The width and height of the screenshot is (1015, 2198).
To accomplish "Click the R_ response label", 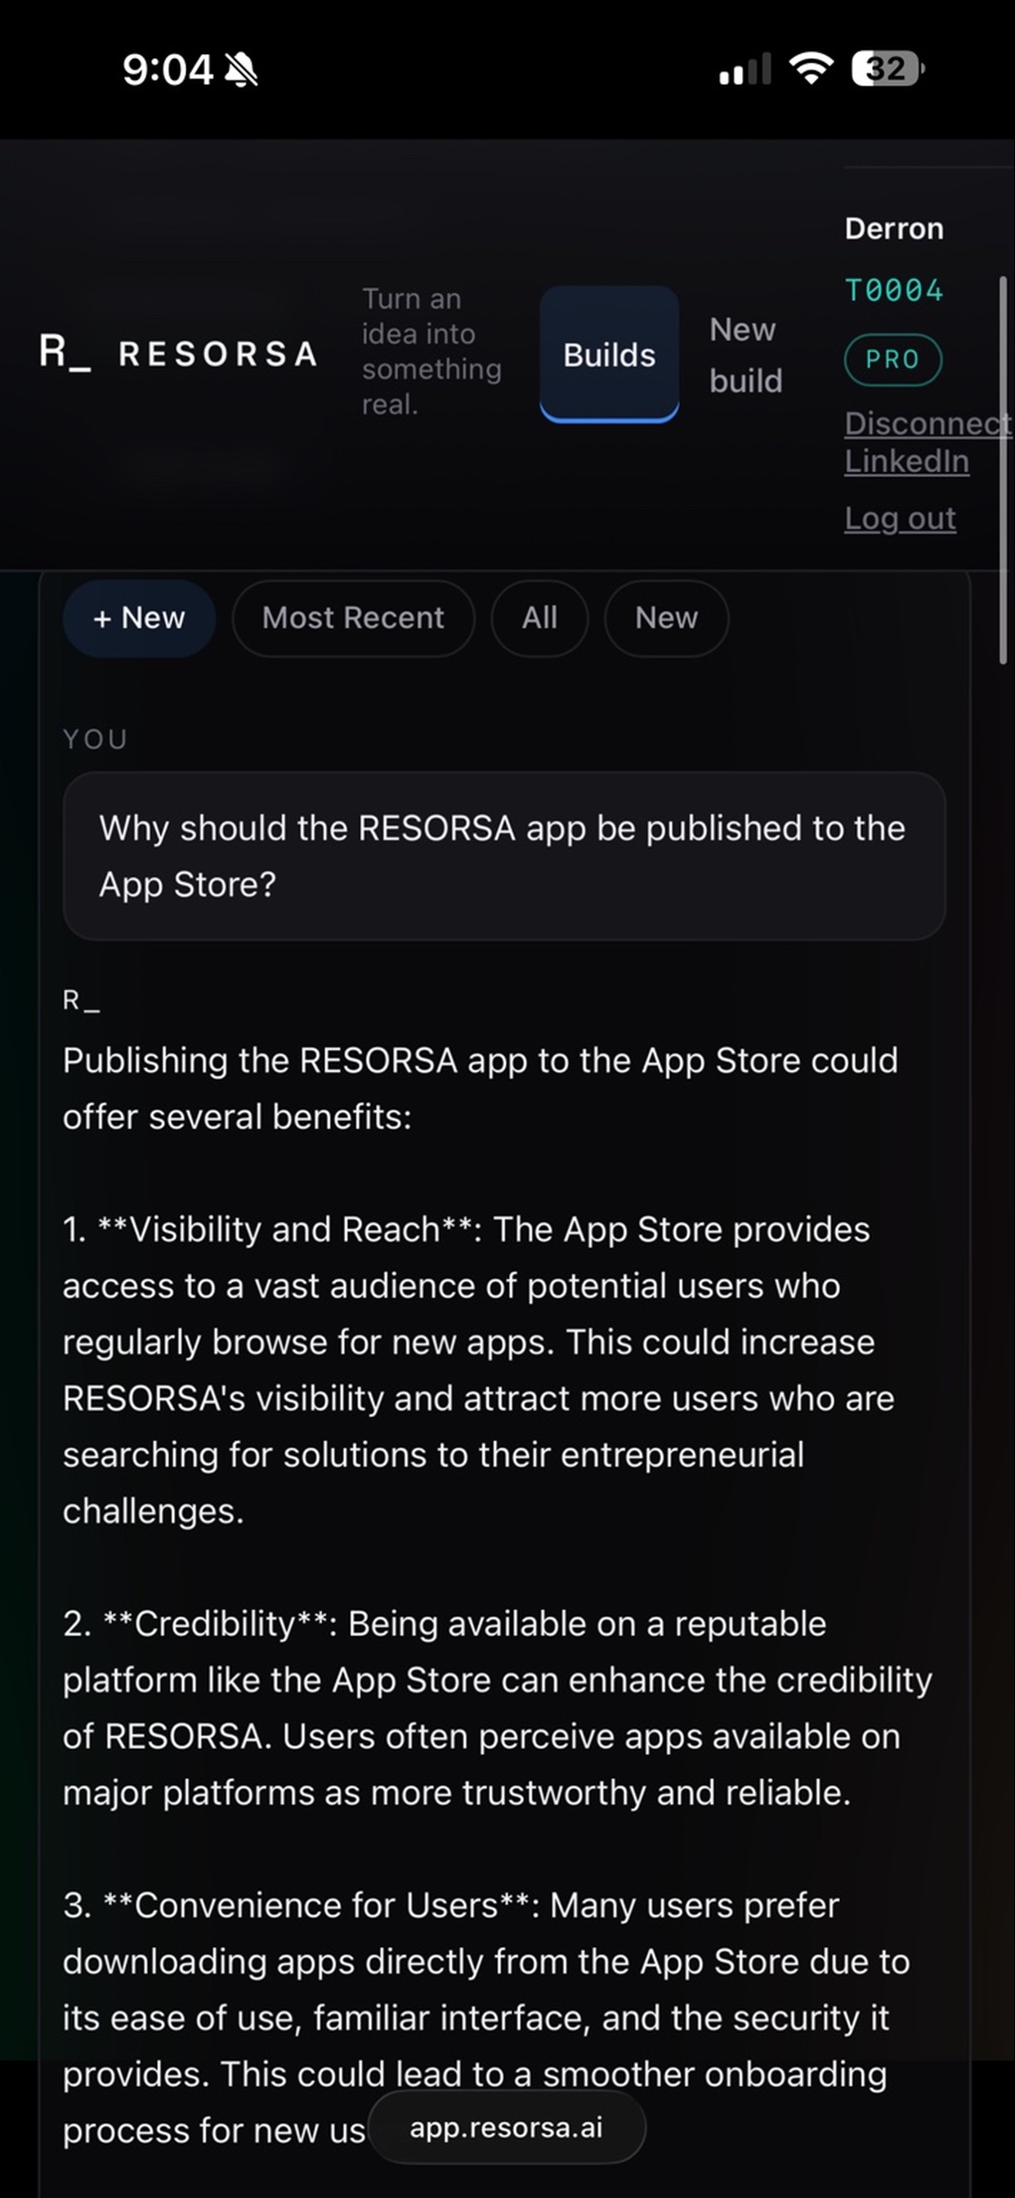I will pyautogui.click(x=81, y=1000).
